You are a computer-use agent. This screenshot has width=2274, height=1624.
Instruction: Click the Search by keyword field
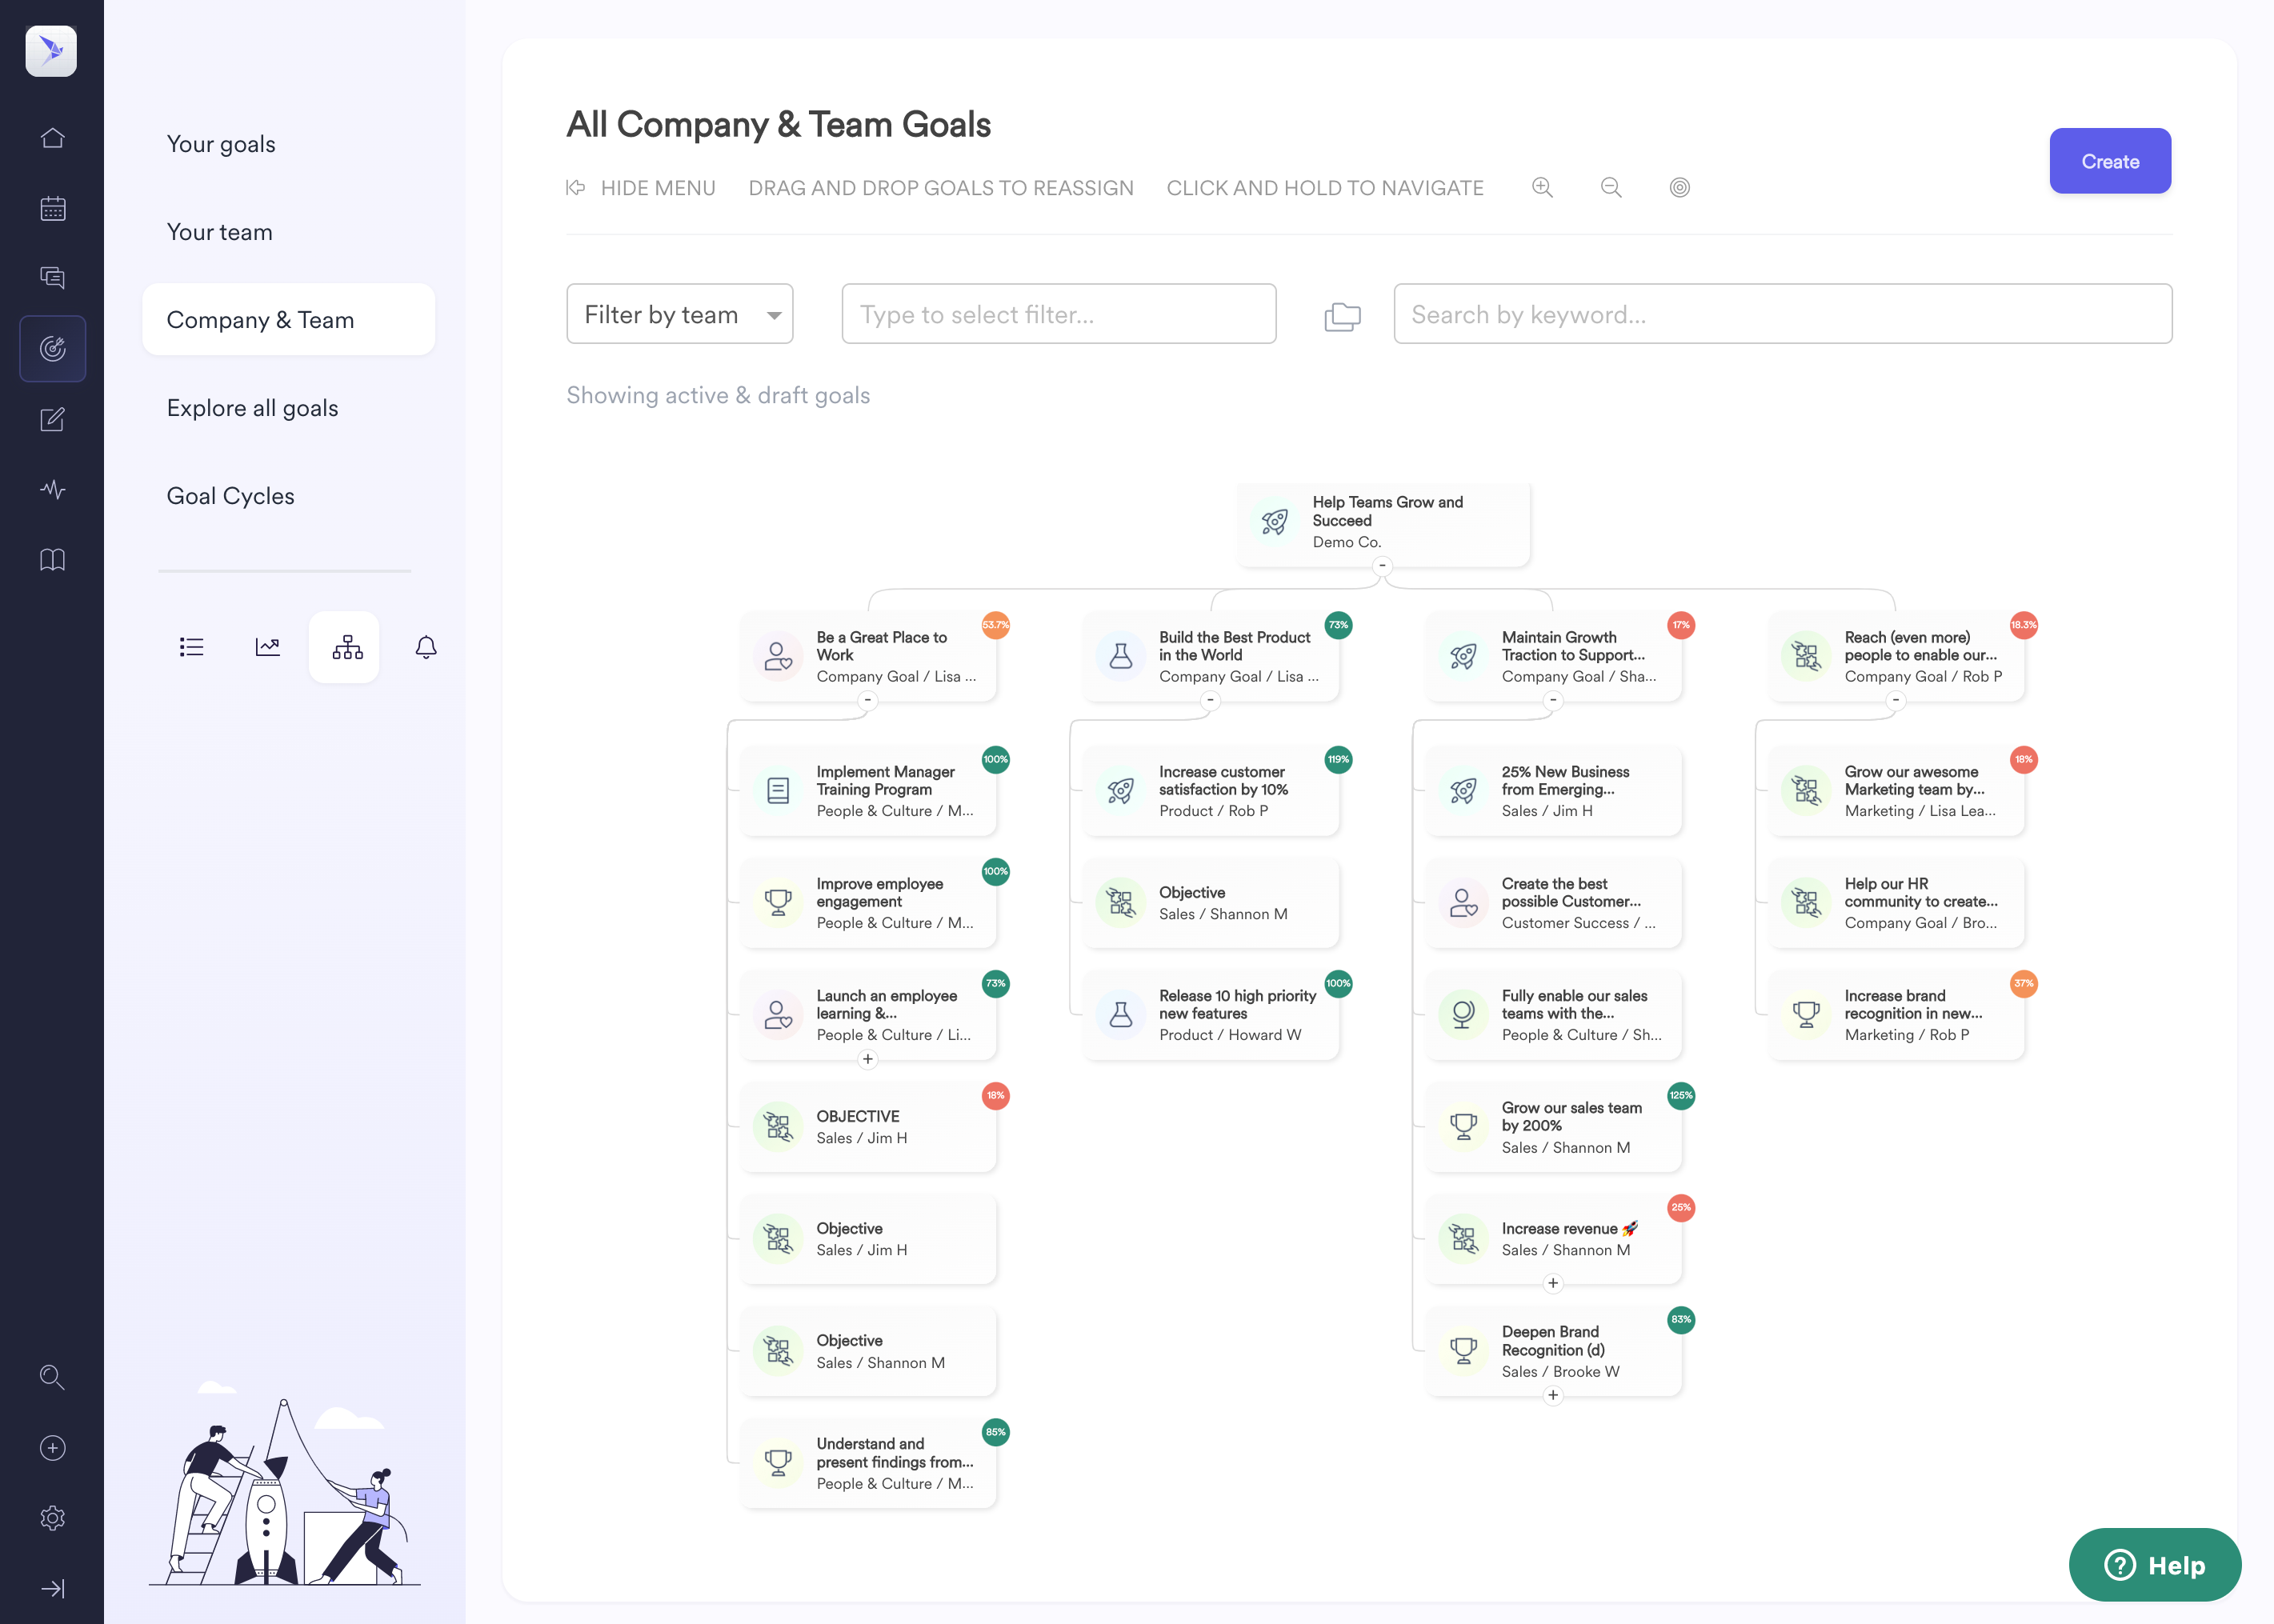pos(1782,314)
